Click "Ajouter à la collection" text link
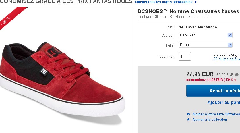The height and width of the screenshot is (133, 240). 210,120
